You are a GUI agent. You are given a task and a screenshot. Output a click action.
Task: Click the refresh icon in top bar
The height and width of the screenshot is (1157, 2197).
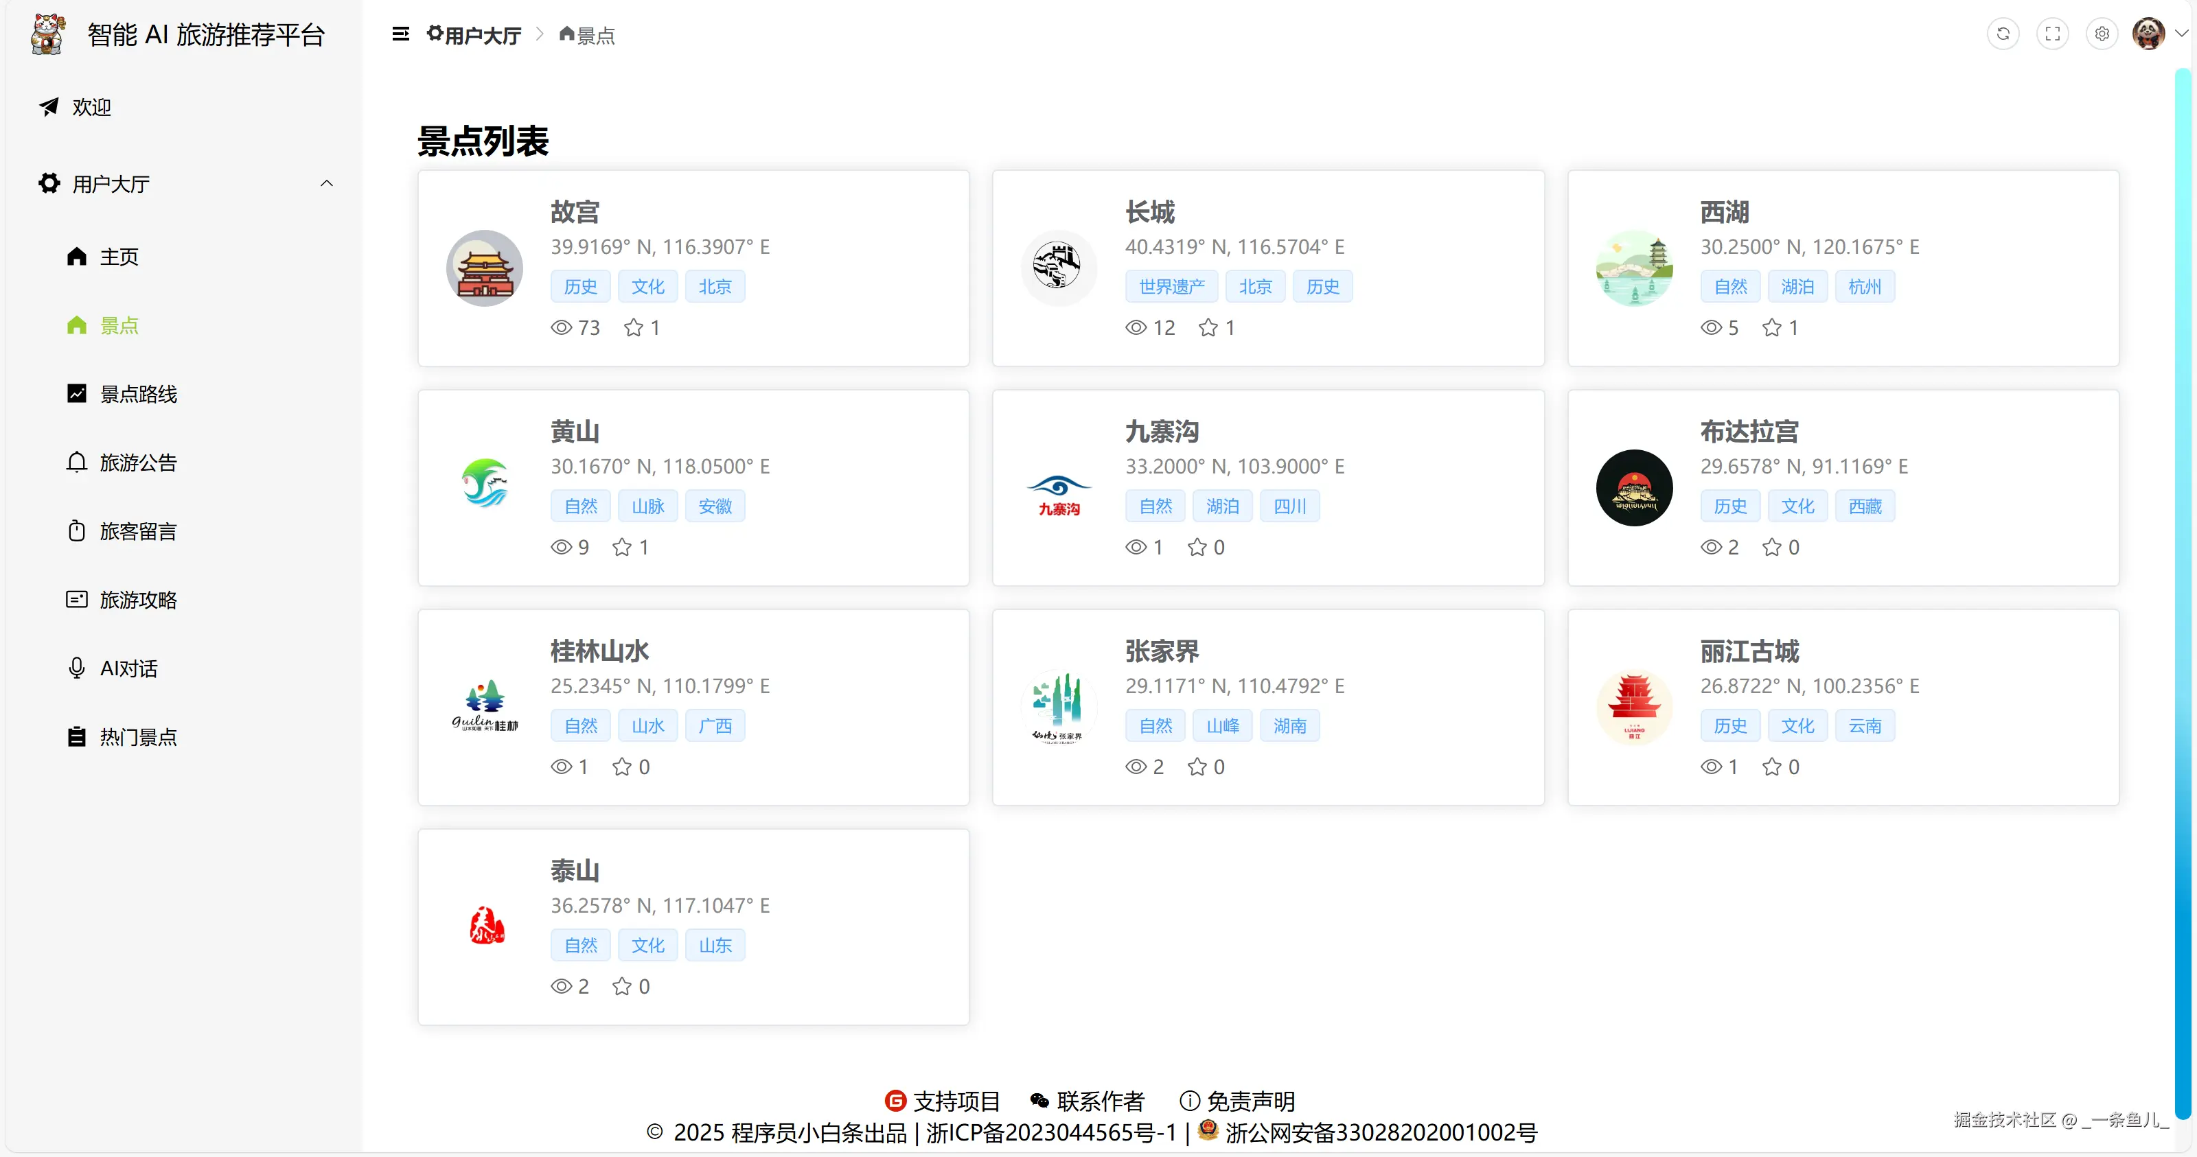(x=2003, y=34)
